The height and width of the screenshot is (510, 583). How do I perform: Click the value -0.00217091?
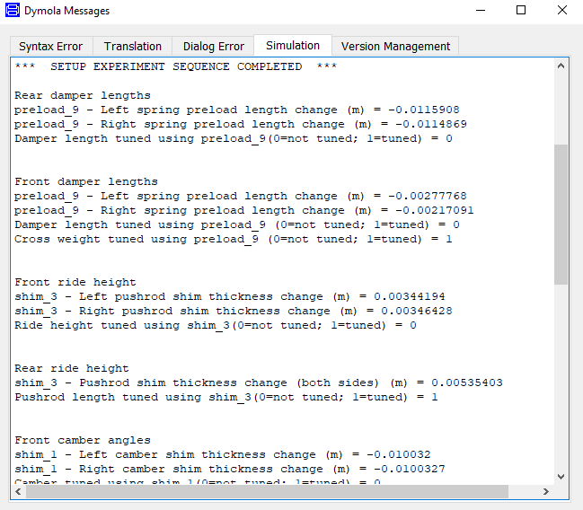(x=435, y=210)
